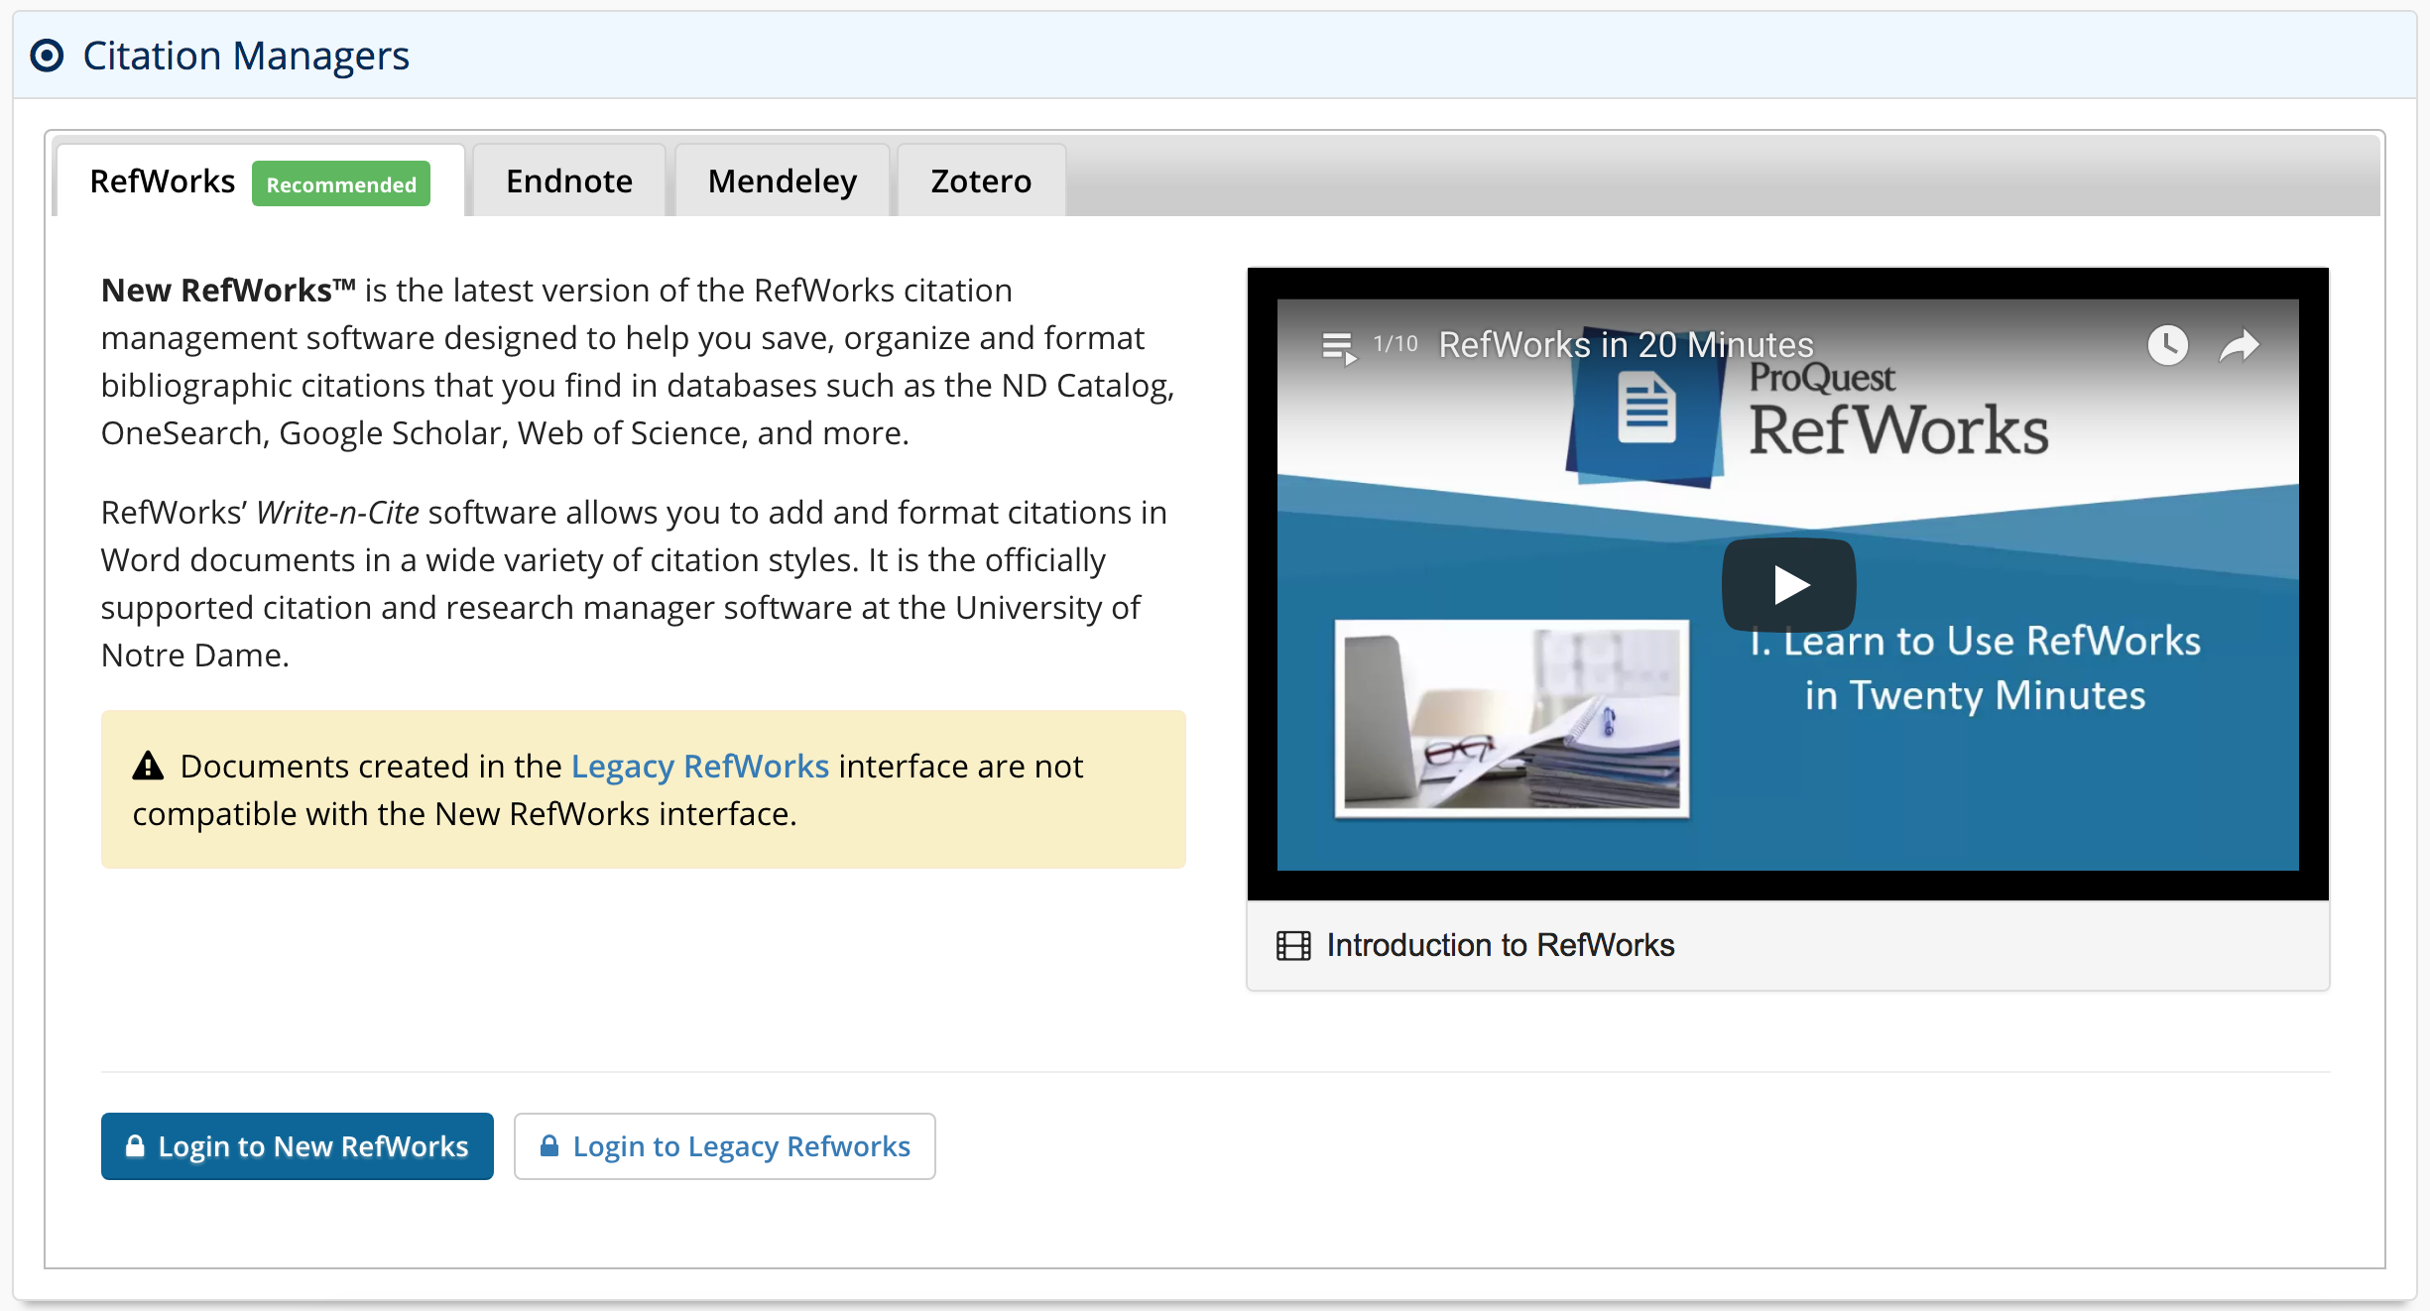Click the film strip icon
Screen dimensions: 2430x1311
(1293, 945)
